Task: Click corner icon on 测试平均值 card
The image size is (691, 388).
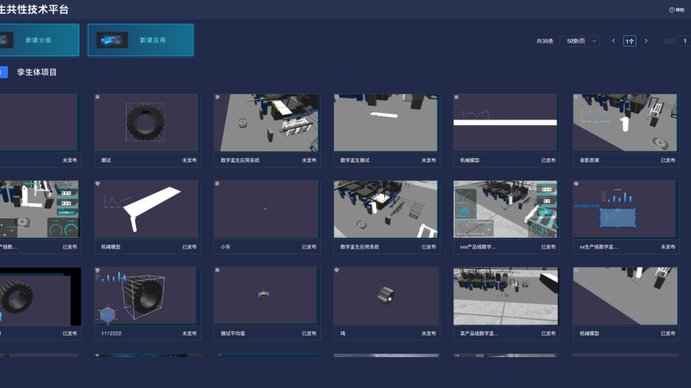Action: tap(217, 271)
